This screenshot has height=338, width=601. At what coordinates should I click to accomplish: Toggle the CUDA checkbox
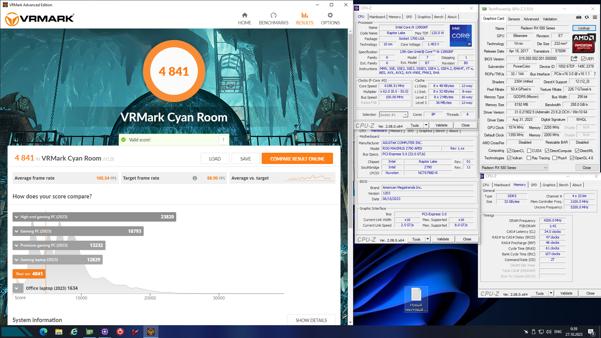[529, 151]
